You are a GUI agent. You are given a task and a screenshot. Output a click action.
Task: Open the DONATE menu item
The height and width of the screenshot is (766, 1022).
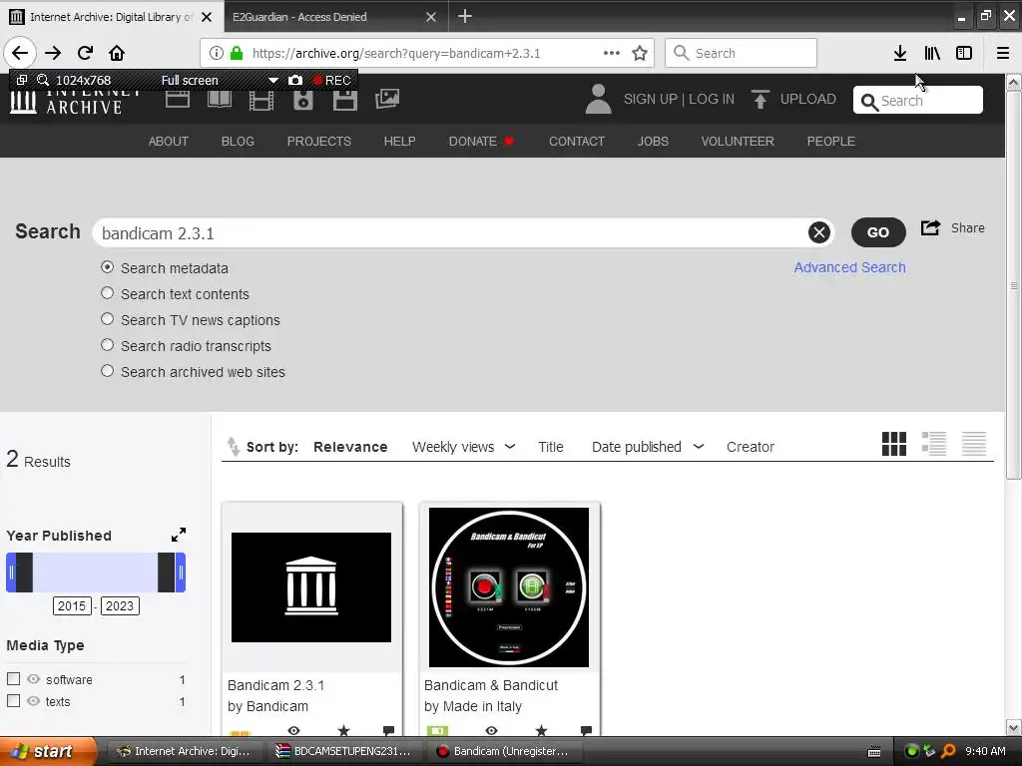[481, 142]
